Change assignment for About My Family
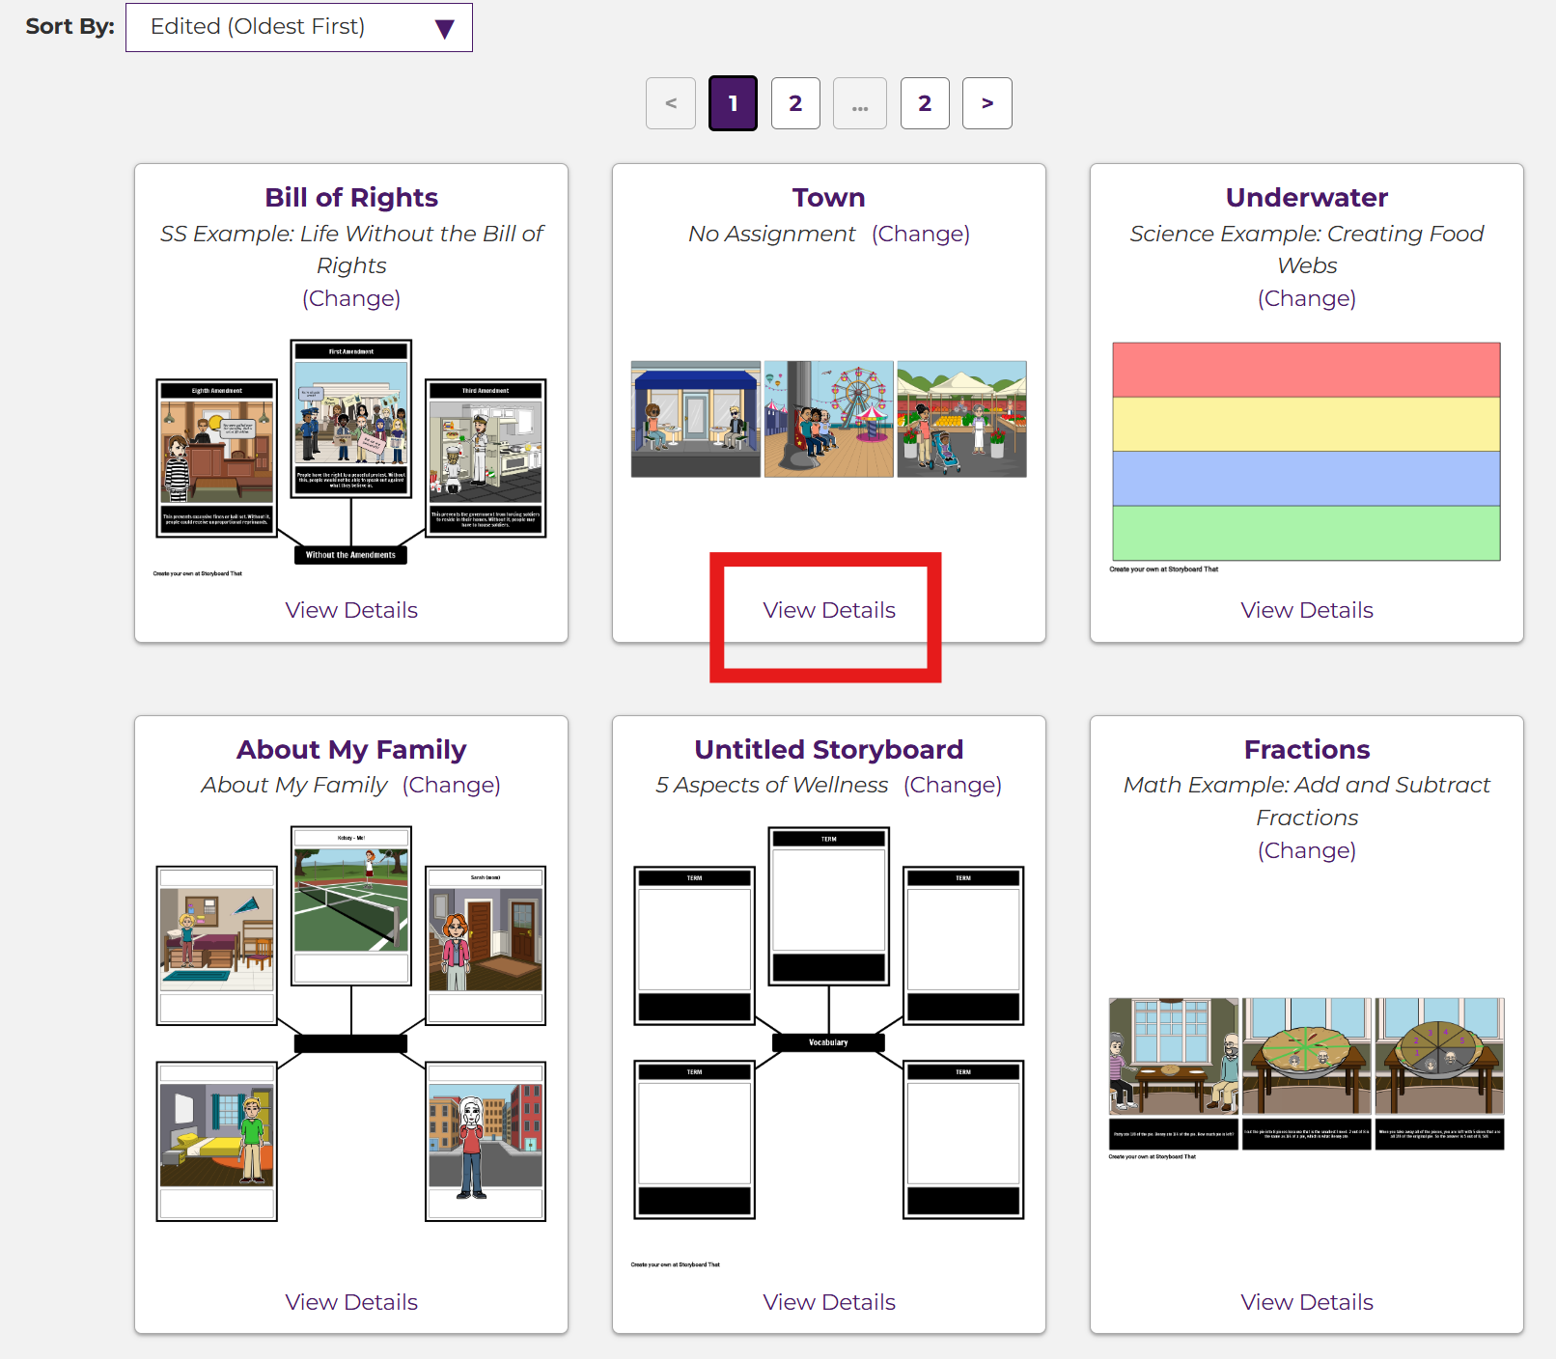 452,785
